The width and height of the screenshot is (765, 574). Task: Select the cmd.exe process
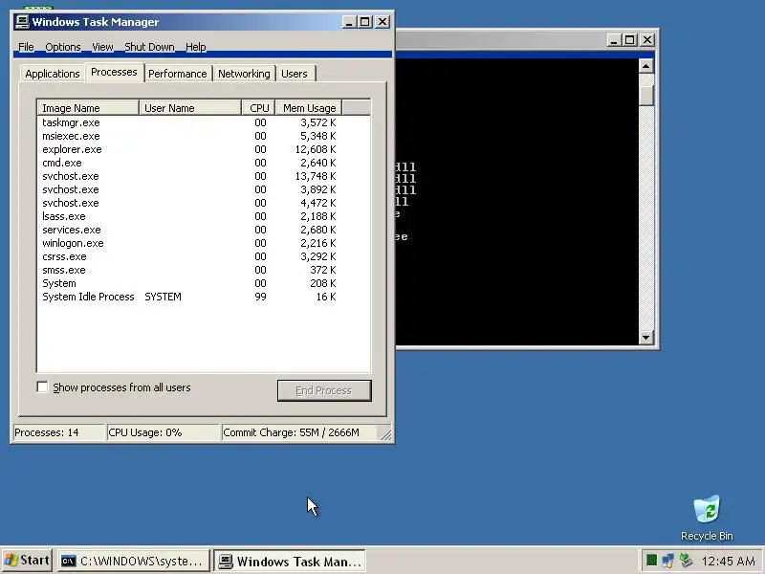[x=188, y=163]
